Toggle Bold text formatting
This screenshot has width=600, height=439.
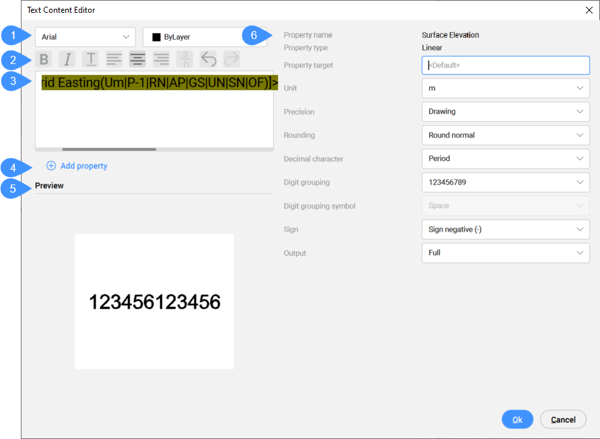coord(44,59)
